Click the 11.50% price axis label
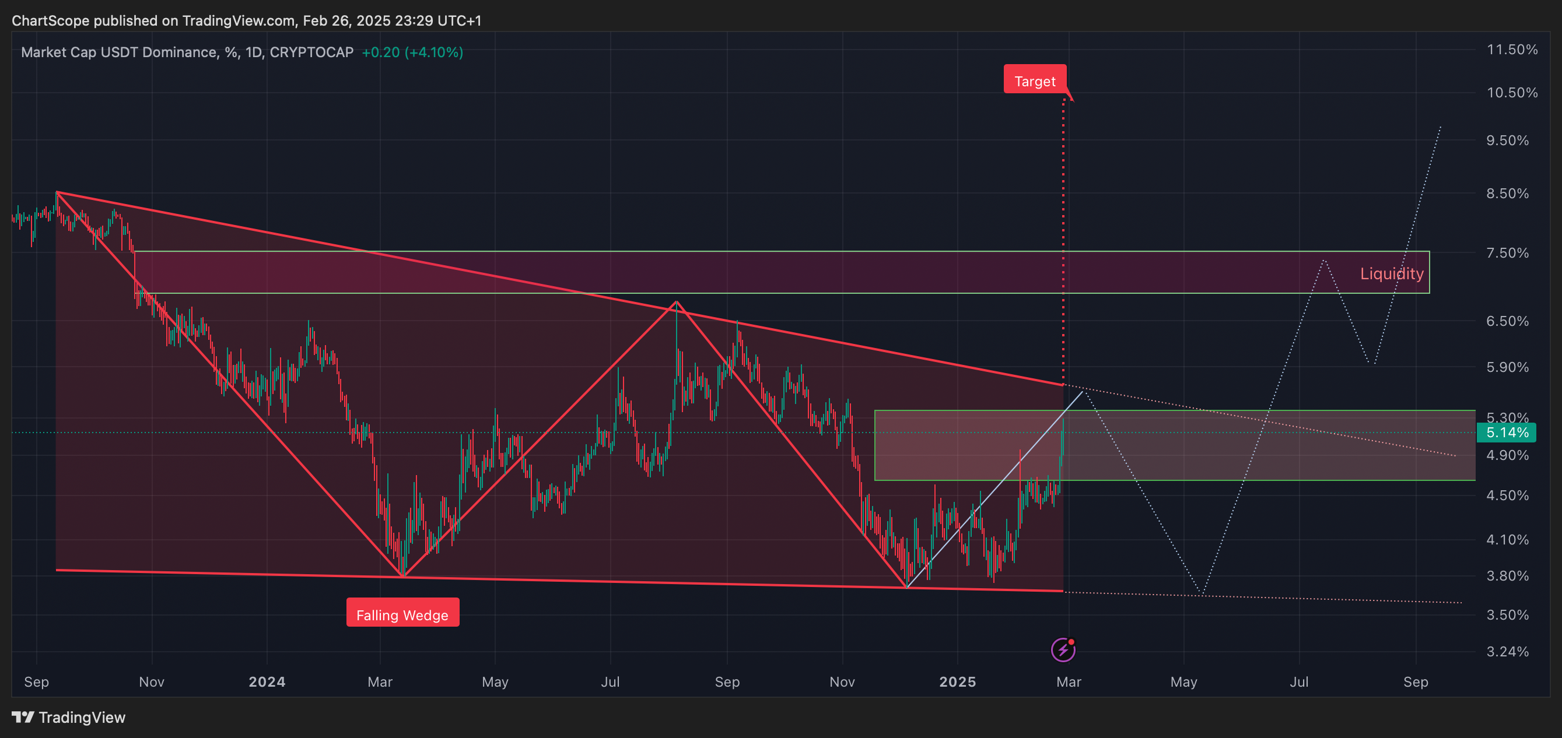 point(1511,50)
